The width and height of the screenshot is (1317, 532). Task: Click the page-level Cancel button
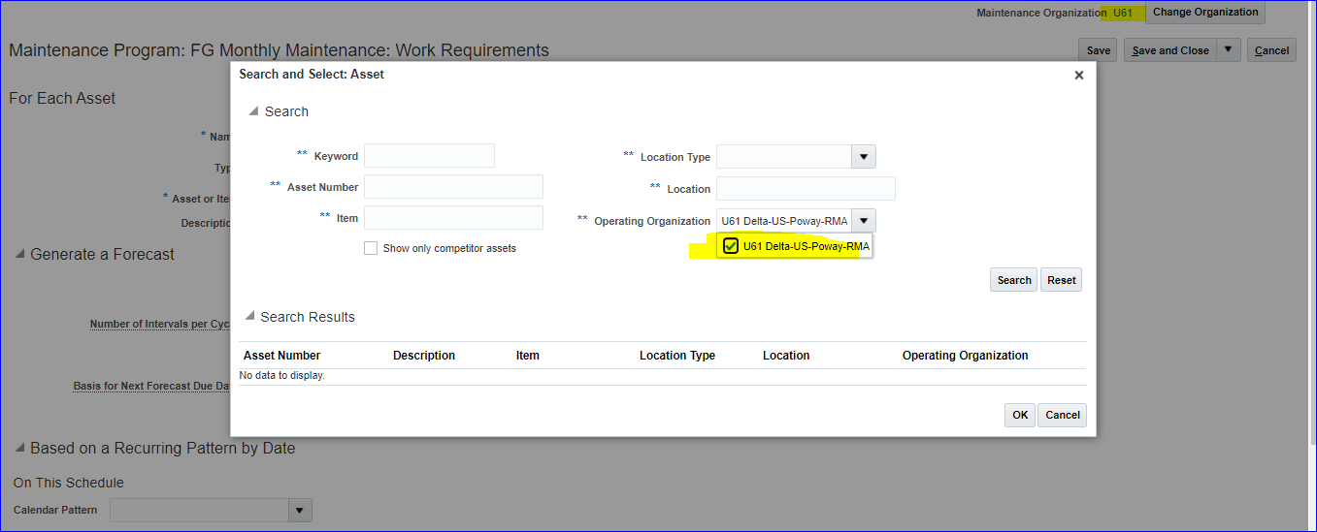click(1271, 50)
